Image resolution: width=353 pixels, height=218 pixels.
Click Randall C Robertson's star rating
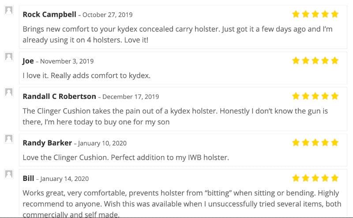point(315,96)
